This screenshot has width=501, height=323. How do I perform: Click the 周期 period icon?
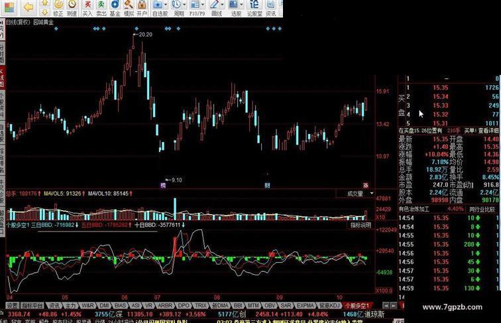pyautogui.click(x=177, y=9)
